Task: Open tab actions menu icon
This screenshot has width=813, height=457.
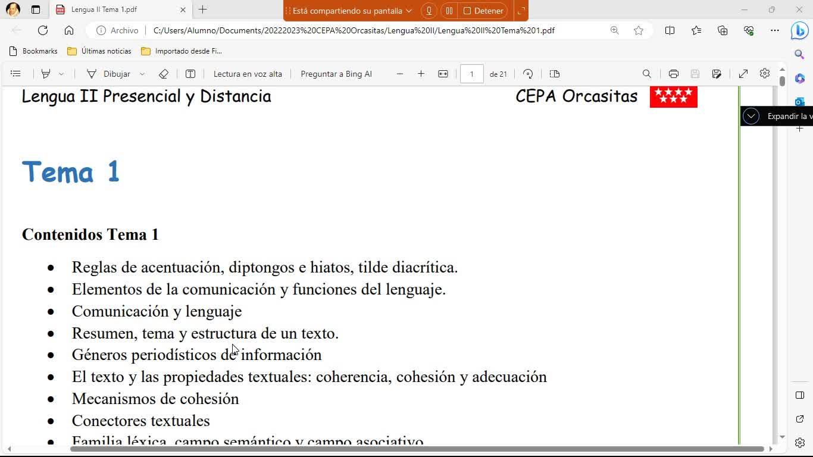Action: 36,10
